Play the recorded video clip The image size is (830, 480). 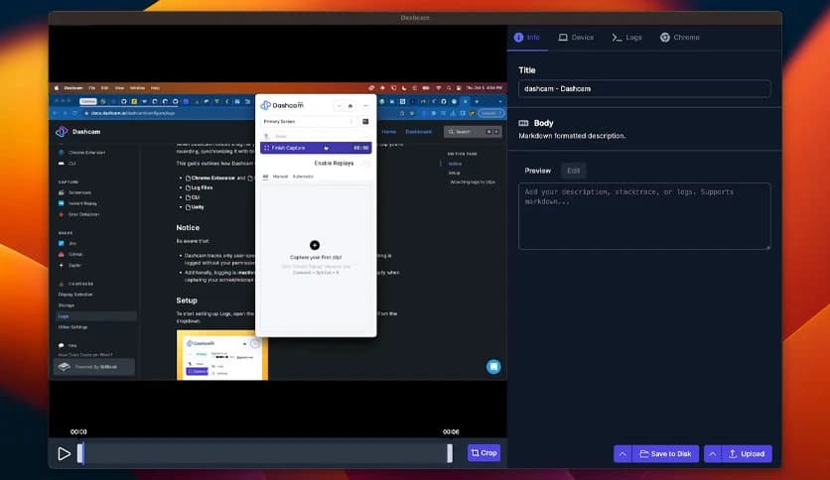tap(64, 453)
